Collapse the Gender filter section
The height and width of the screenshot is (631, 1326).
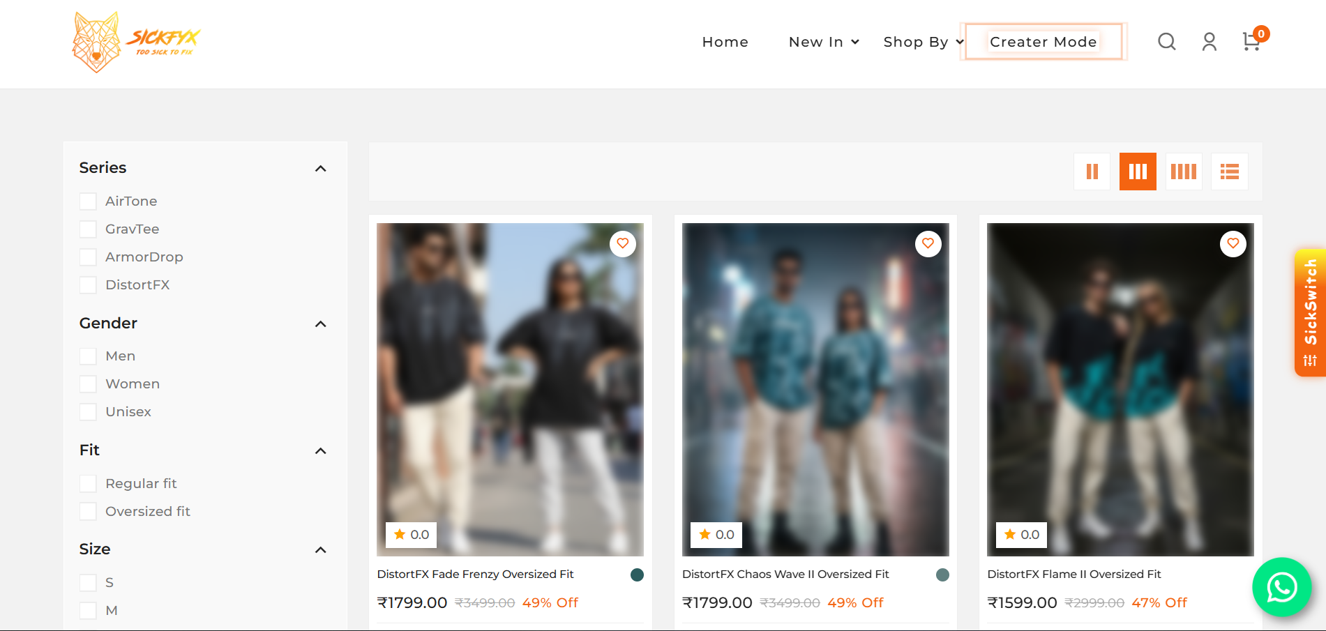click(320, 324)
